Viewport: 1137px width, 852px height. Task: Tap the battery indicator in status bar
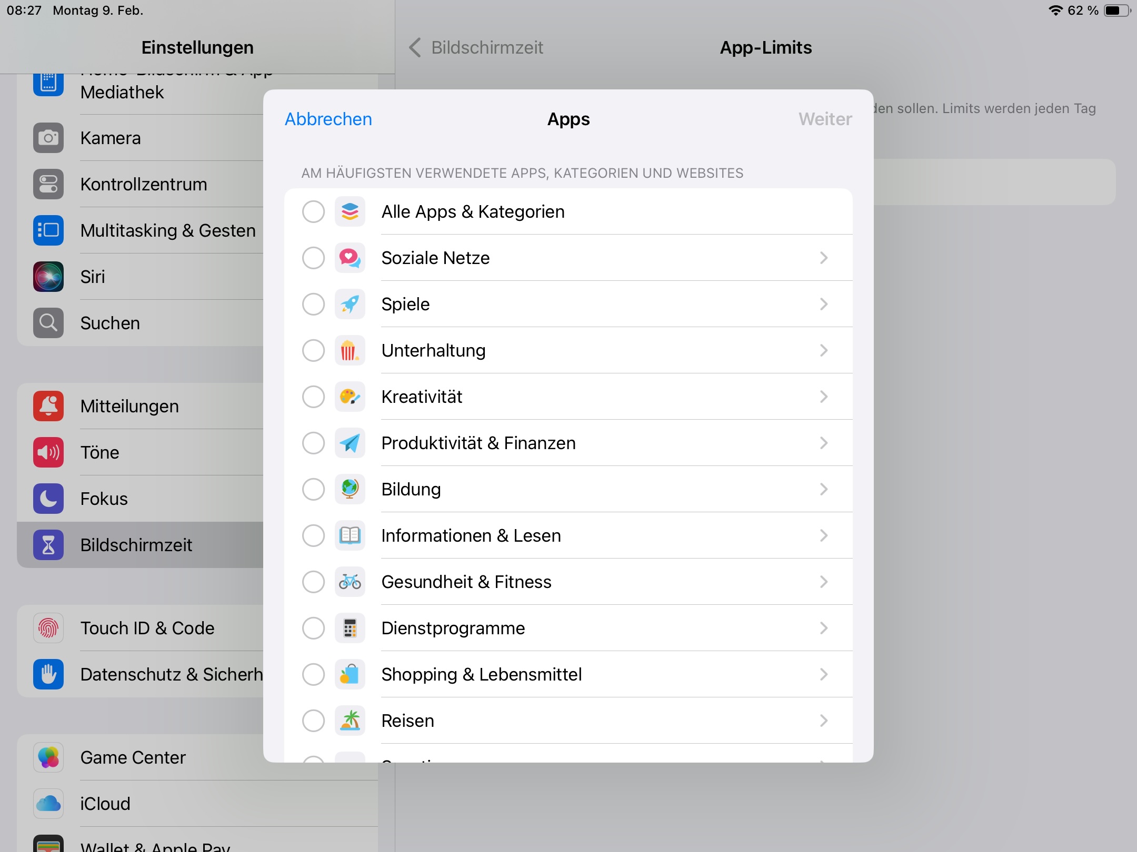pyautogui.click(x=1116, y=11)
